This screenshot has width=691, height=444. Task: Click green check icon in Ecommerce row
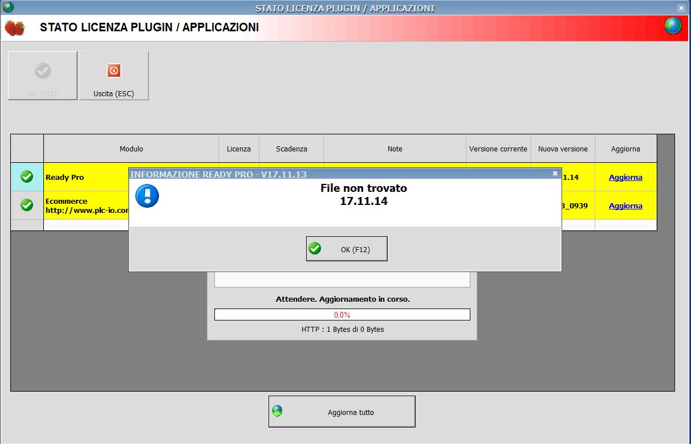pos(27,205)
